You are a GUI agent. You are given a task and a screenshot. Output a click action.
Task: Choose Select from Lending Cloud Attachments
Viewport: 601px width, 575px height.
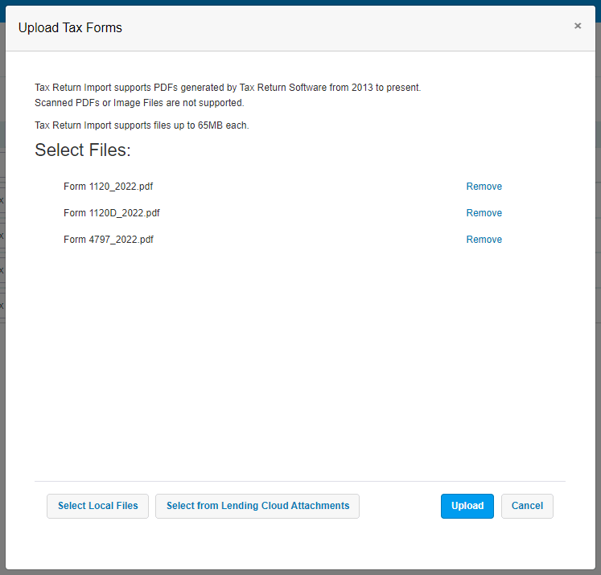pyautogui.click(x=257, y=506)
